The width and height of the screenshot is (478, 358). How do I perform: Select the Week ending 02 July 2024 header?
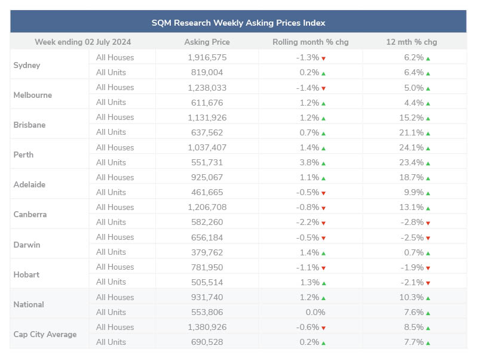pos(83,42)
